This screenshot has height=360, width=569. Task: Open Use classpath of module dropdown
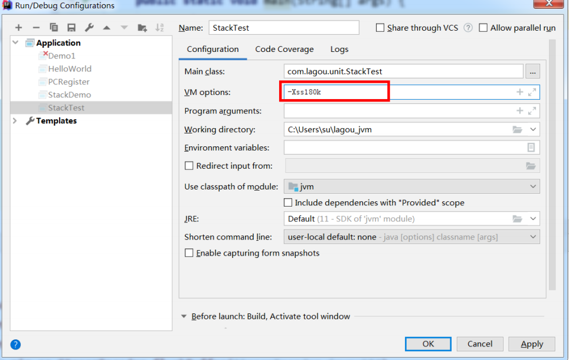tap(533, 186)
